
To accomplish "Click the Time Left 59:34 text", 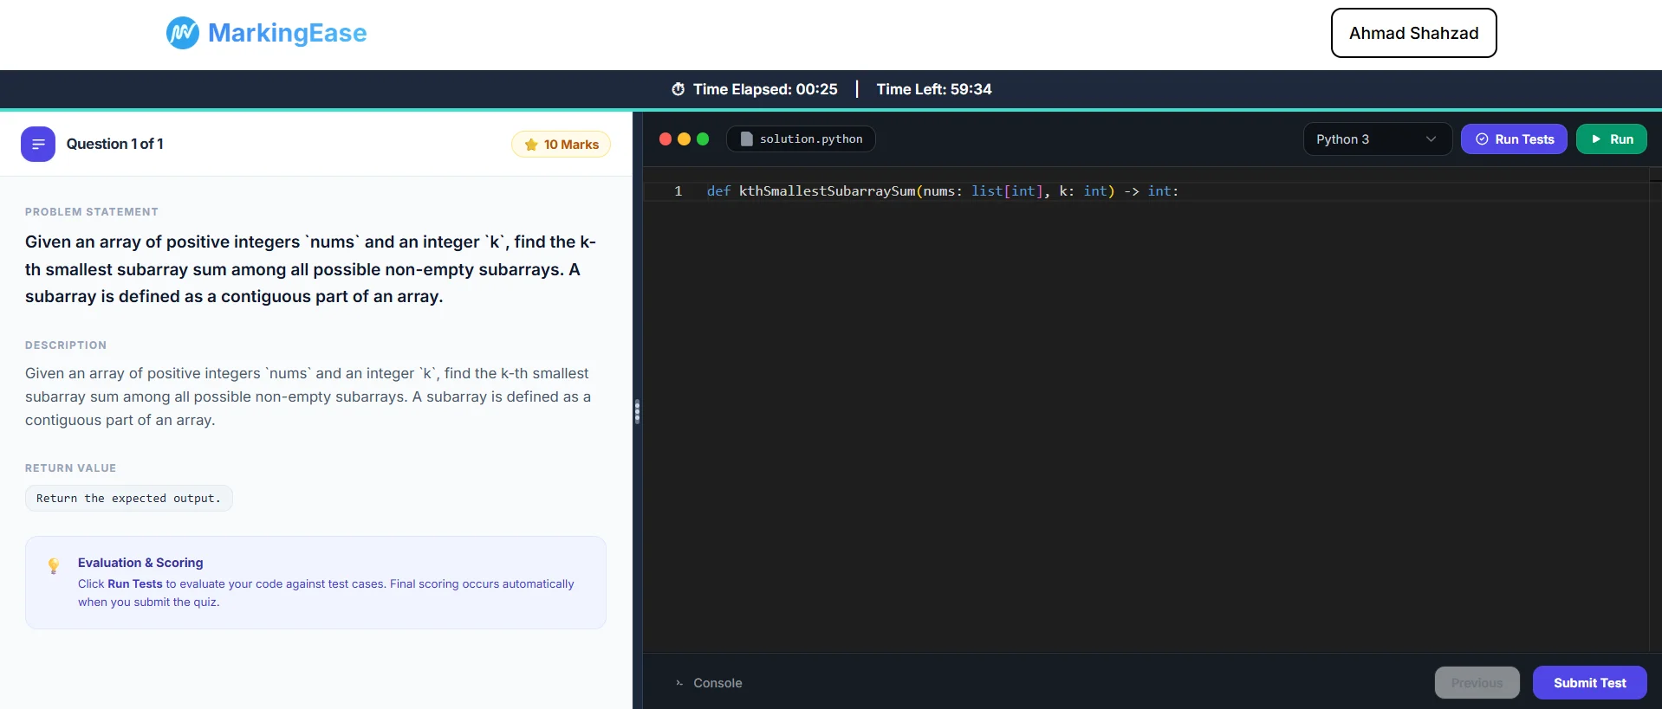I will click(934, 89).
